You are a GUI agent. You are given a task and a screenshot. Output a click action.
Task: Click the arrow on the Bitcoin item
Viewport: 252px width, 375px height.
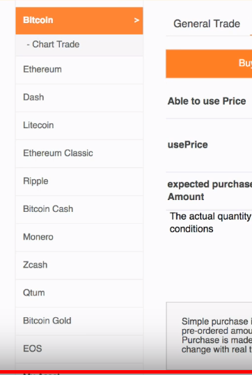click(x=136, y=20)
